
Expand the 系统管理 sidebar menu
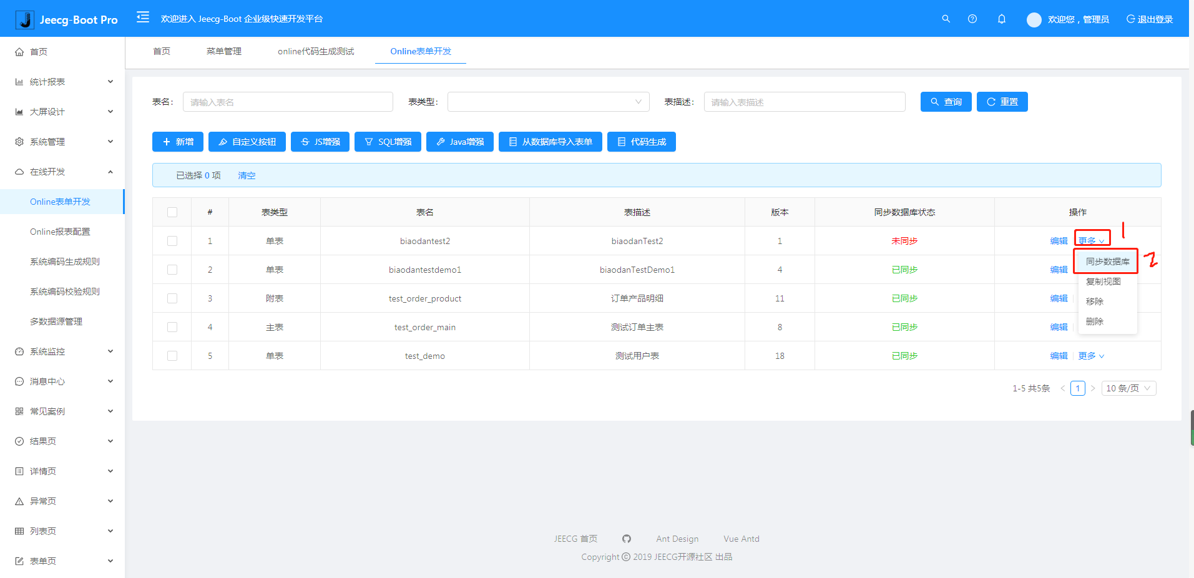(x=62, y=142)
